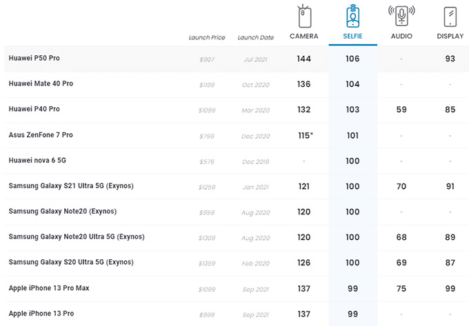The height and width of the screenshot is (326, 469).
Task: Click Samsung Galaxy Note20 (Exynos) row
Action: point(61,212)
